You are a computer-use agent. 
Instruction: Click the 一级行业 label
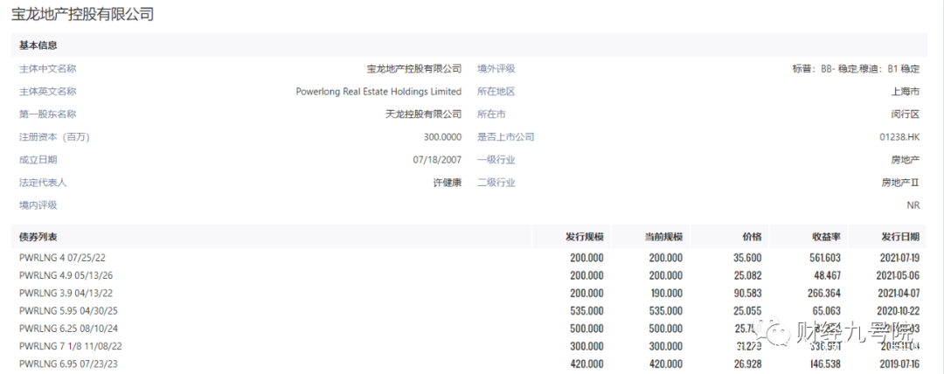[496, 160]
